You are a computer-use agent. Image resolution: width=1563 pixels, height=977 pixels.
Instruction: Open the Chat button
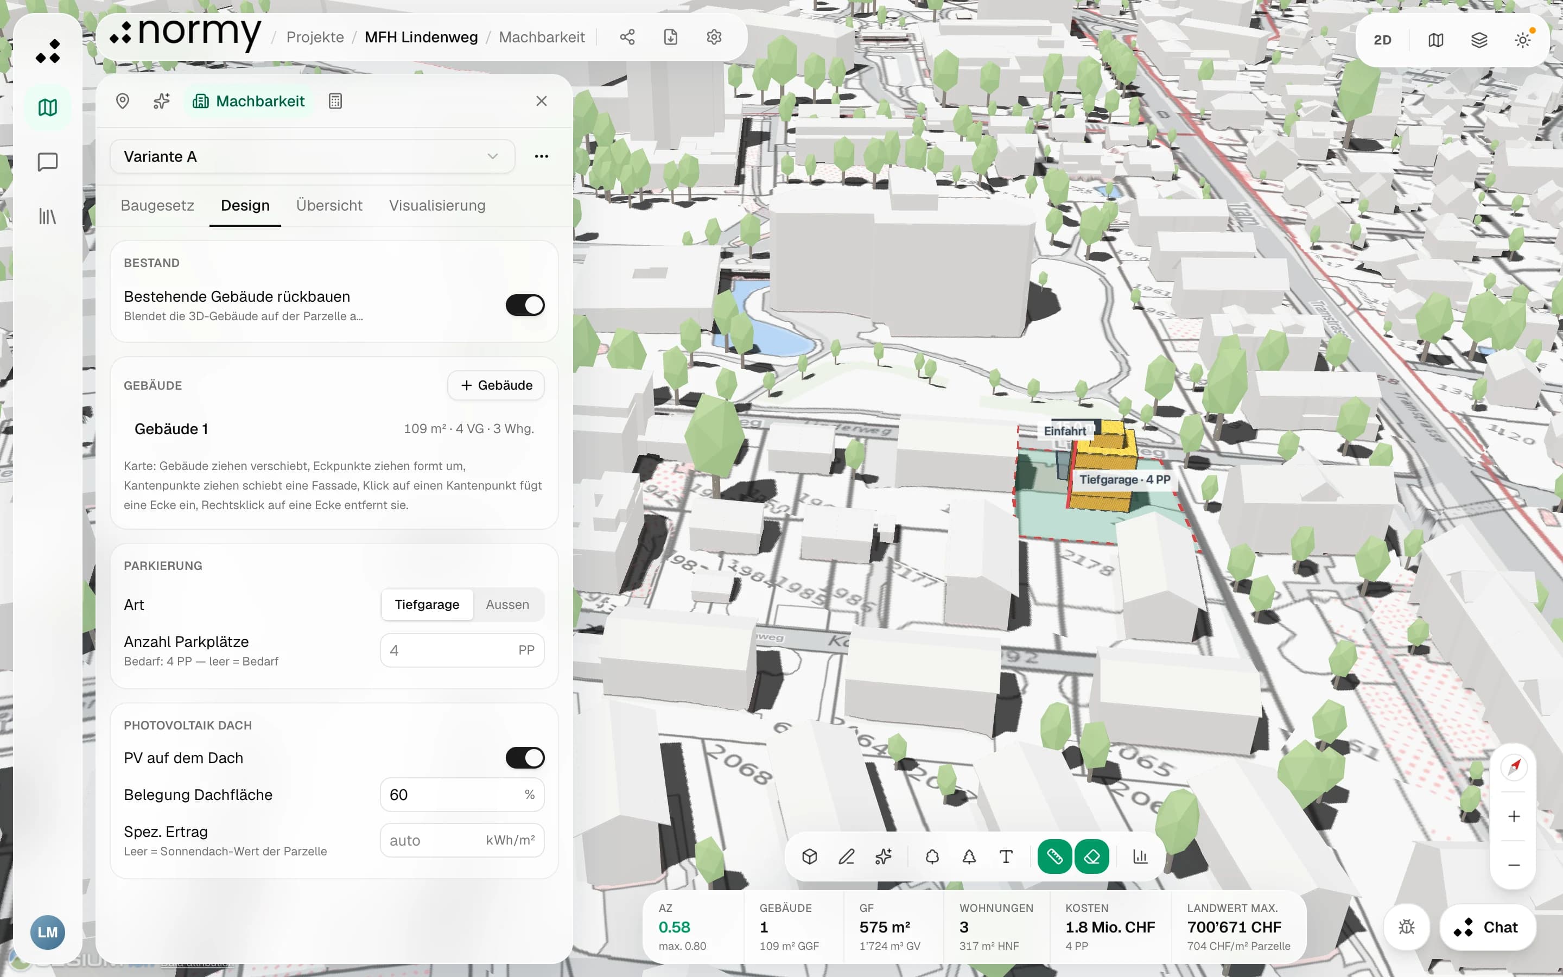point(1487,927)
